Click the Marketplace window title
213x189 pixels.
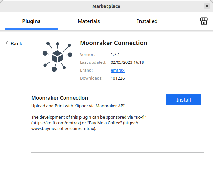(x=106, y=6)
